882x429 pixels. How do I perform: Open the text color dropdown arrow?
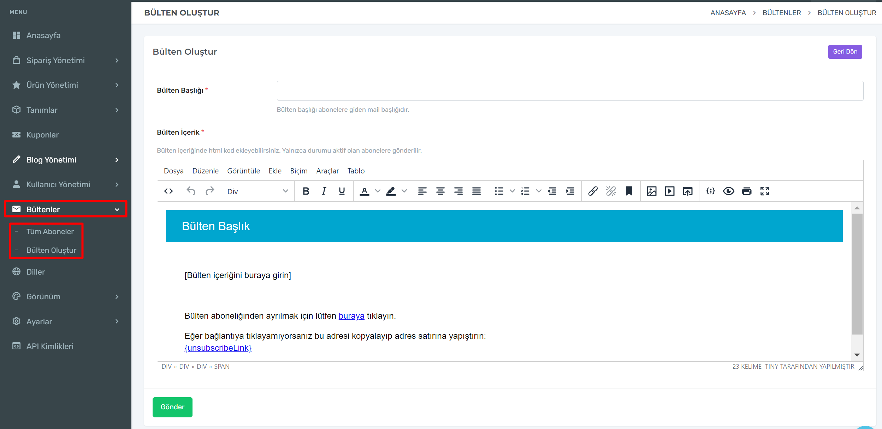(378, 191)
